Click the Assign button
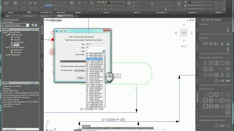The width and height of the screenshot is (234, 131). tap(80, 78)
